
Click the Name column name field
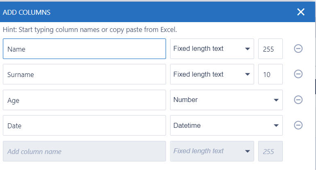[x=84, y=49]
